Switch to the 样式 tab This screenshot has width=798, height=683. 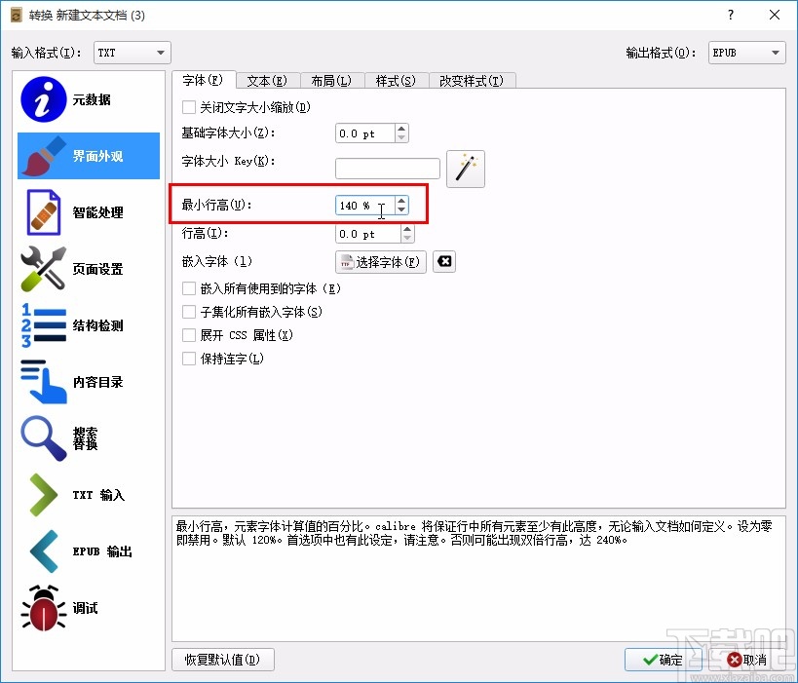[x=396, y=81]
